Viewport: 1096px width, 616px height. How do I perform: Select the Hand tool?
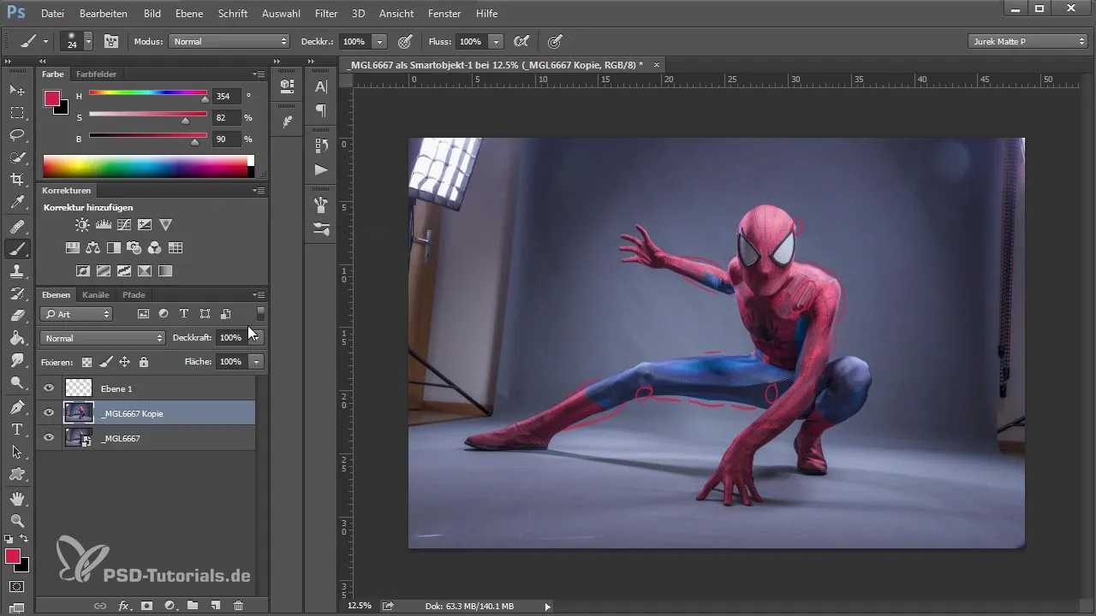17,498
